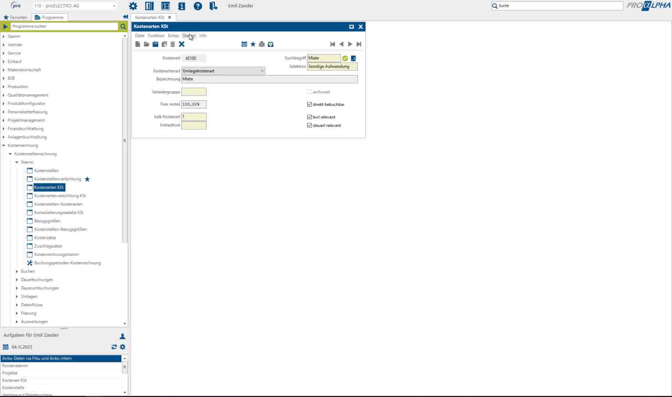Screen dimensions: 672x397
Task: Print using the printer toolbar icon
Action: (x=262, y=44)
